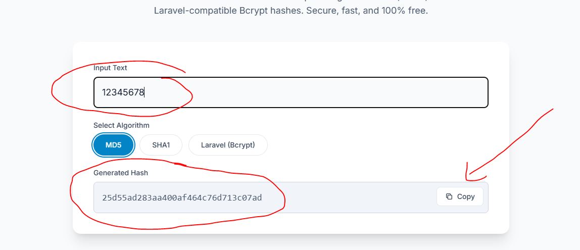This screenshot has width=580, height=250.
Task: Select the MD5 algorithm
Action: pos(113,145)
